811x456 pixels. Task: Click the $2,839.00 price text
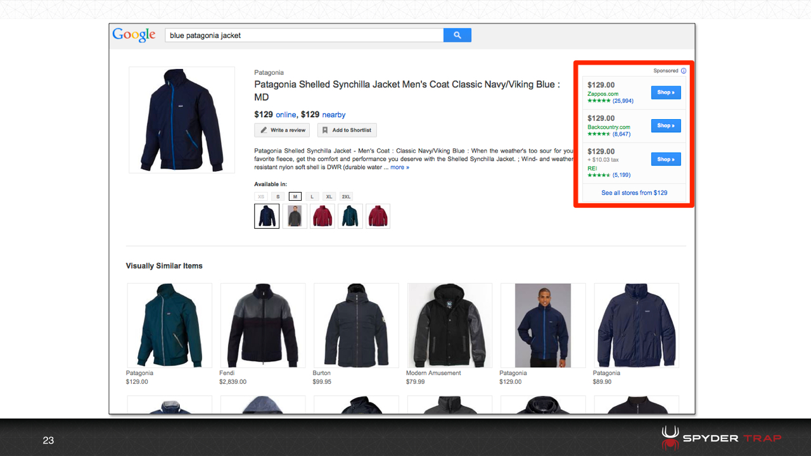[233, 382]
